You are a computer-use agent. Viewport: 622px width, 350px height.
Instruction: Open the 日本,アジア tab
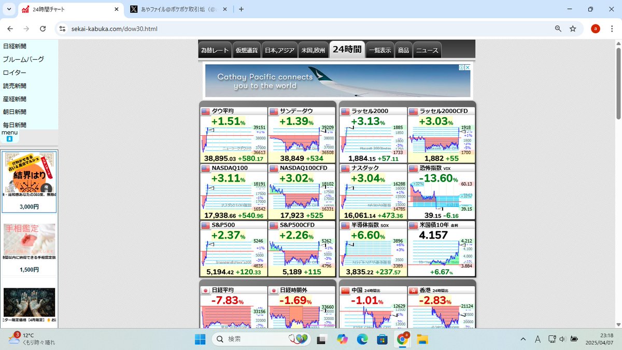tap(279, 50)
